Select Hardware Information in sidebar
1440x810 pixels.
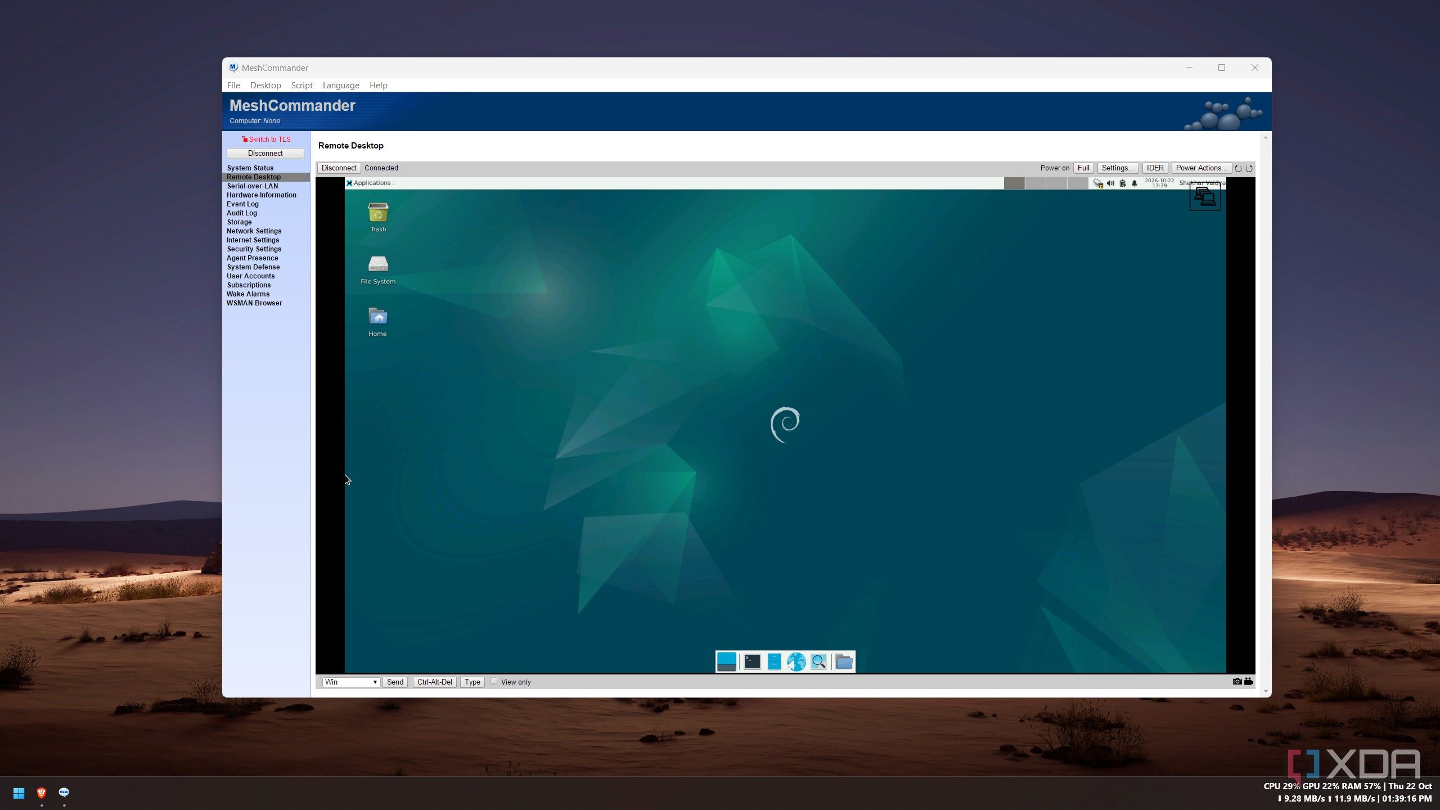(262, 195)
